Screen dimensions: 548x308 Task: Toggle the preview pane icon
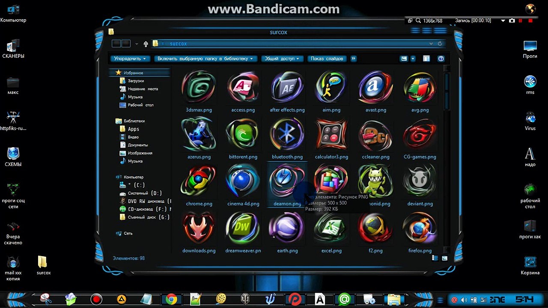pos(426,59)
